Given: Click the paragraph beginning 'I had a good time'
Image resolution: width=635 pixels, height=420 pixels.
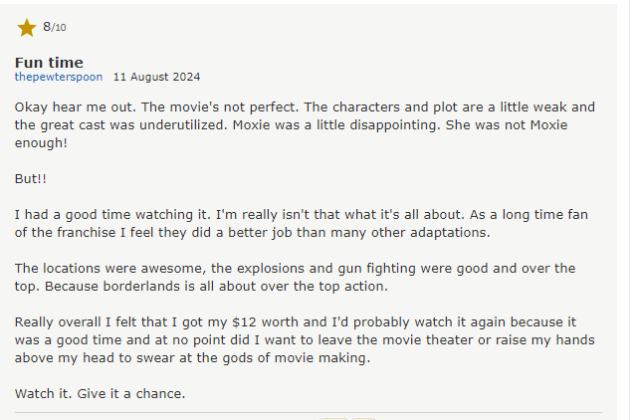Looking at the screenshot, I should coord(302,223).
